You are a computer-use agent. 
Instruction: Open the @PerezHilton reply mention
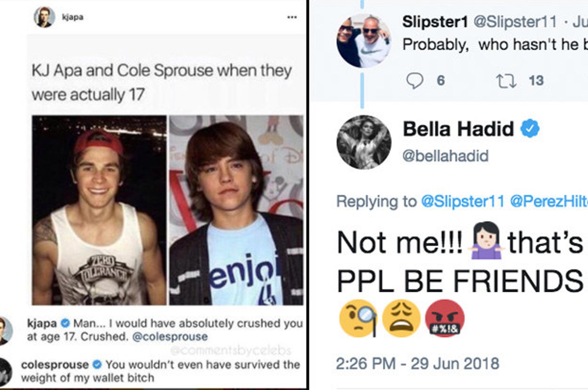point(548,202)
